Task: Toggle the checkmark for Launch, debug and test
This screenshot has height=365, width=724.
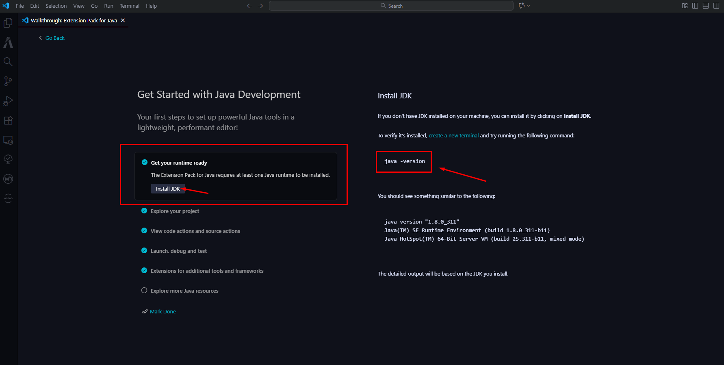Action: click(144, 250)
